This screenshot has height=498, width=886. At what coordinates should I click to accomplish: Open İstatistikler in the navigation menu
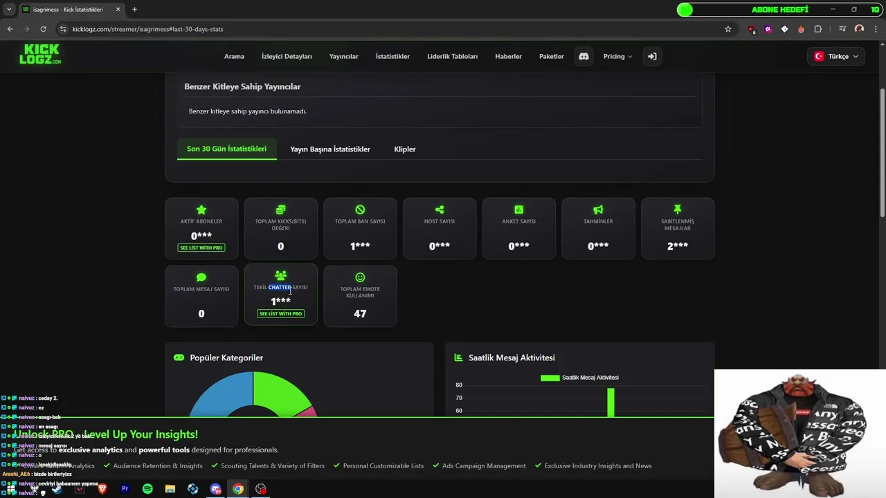coord(392,56)
